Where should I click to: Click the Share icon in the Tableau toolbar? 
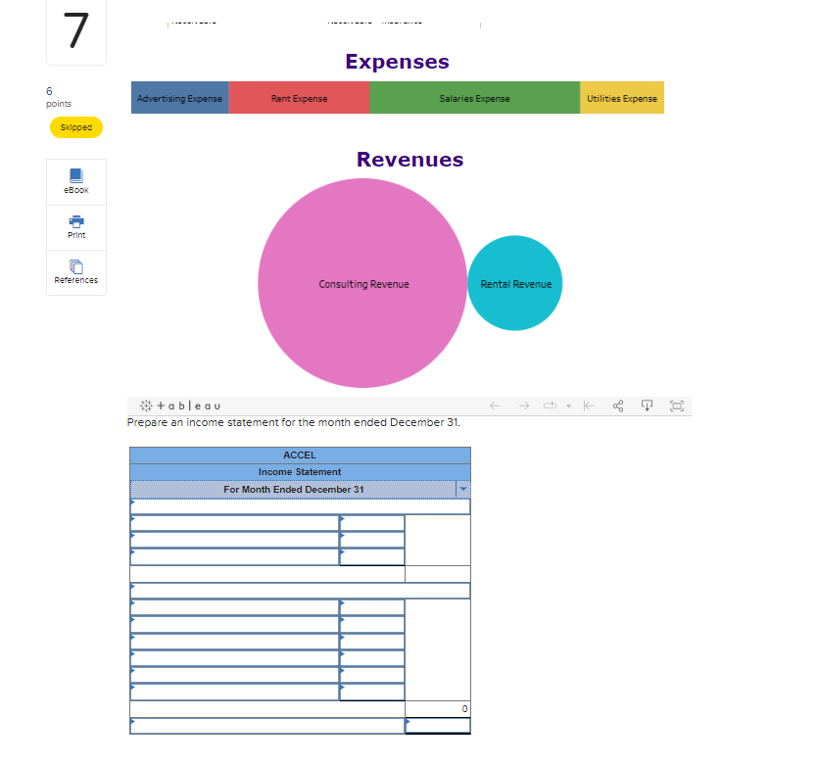[618, 406]
